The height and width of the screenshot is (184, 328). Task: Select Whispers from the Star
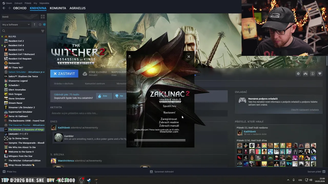point(20,156)
